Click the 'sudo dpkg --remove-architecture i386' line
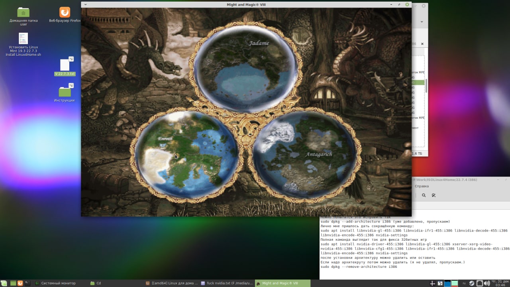 (359, 267)
